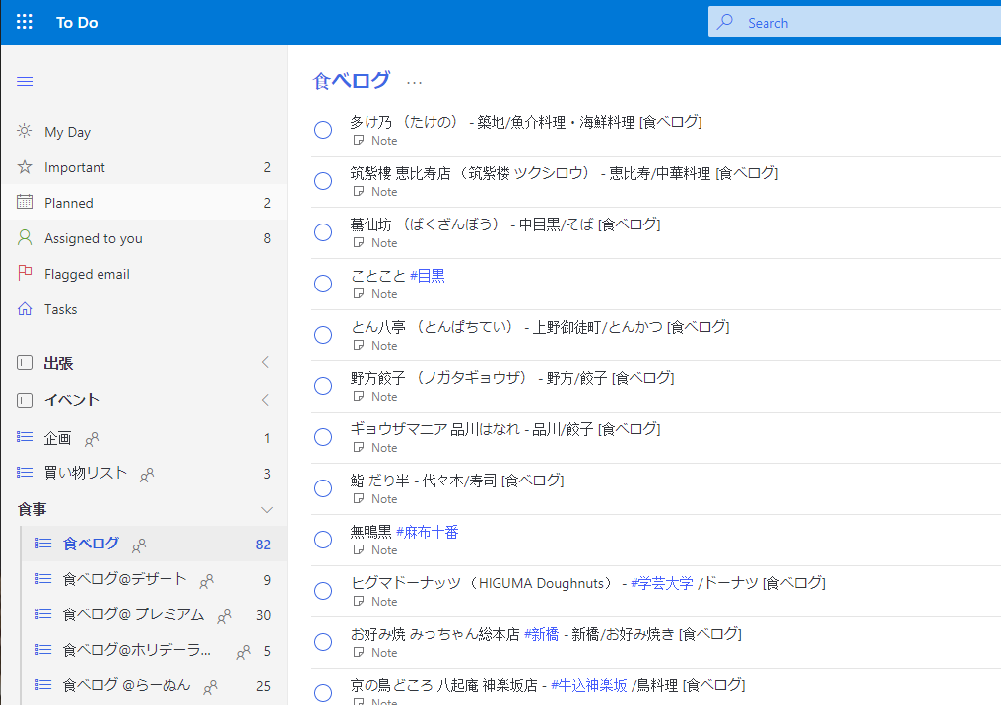The image size is (1001, 705).
Task: Click shared icon beside 食べログ@デザート
Action: click(206, 581)
